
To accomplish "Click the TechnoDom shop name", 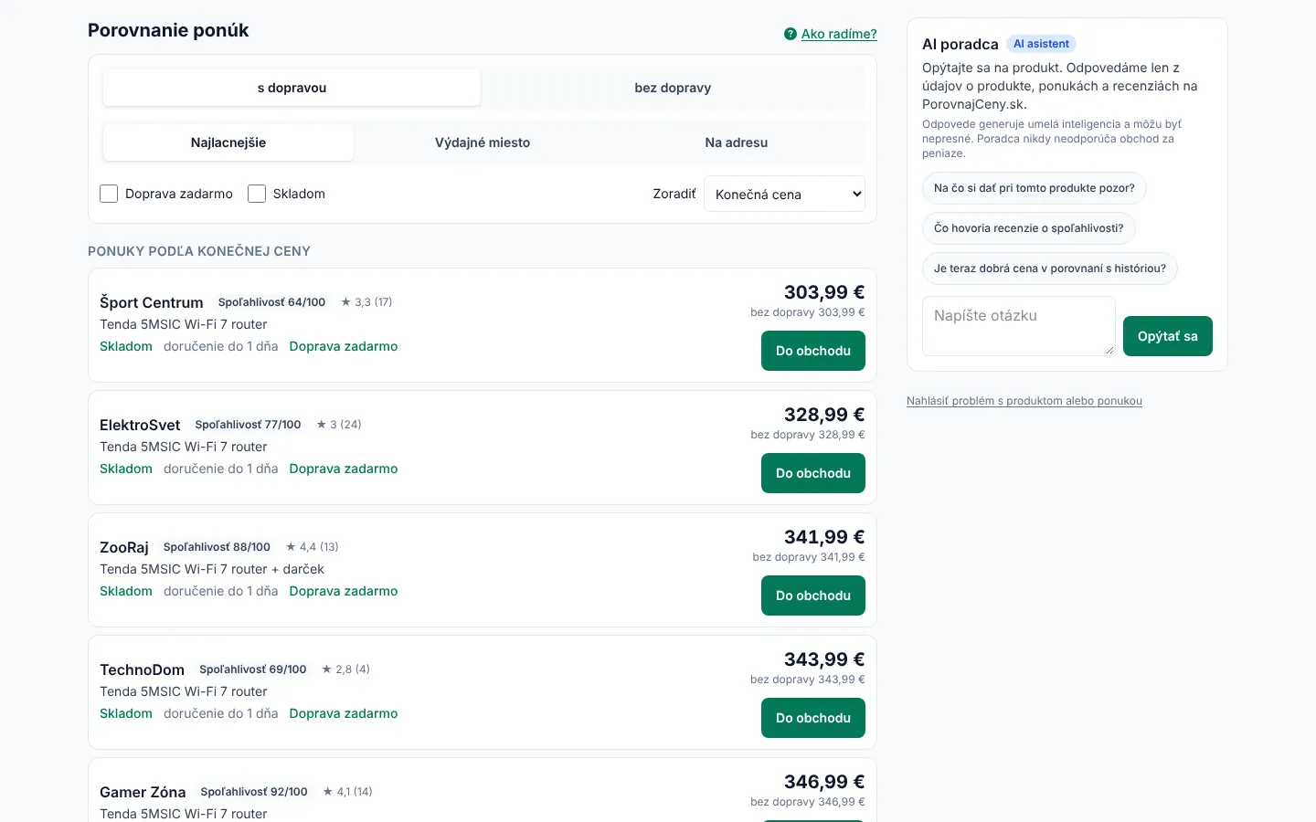I will coord(142,669).
